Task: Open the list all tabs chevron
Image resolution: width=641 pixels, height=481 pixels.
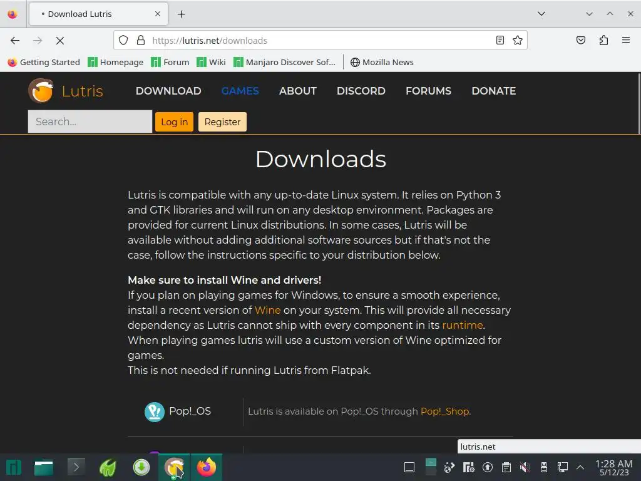Action: (541, 14)
